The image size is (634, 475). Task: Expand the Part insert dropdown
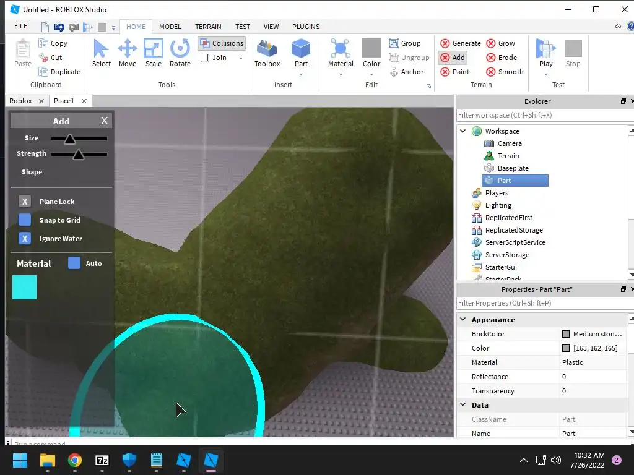(x=301, y=74)
